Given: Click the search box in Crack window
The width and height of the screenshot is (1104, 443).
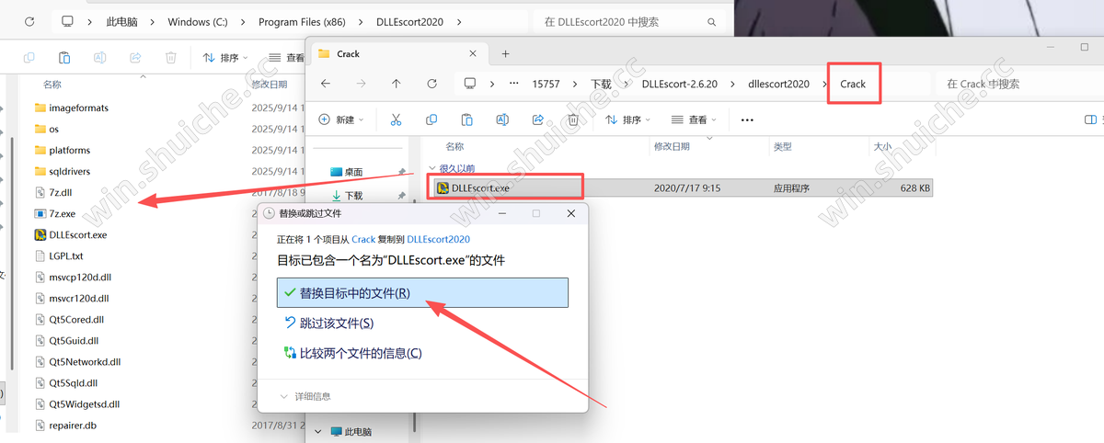Looking at the screenshot, I should point(1021,84).
